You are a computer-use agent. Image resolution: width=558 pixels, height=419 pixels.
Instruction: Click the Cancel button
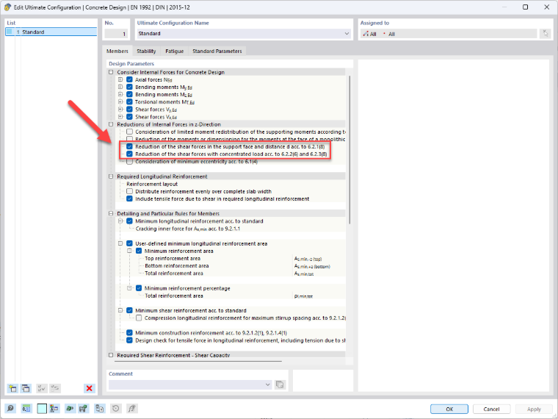pos(491,409)
